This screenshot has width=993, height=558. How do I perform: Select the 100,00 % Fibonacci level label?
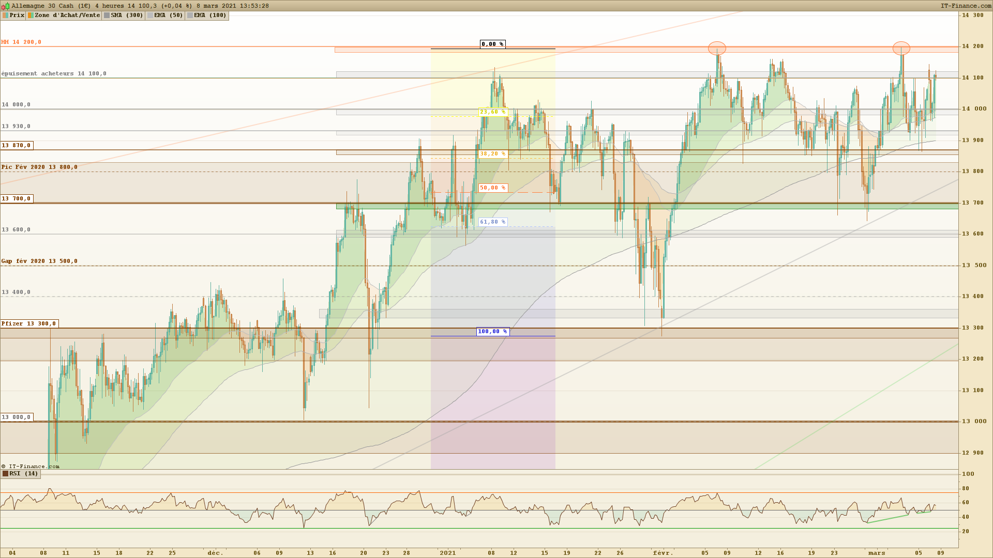click(x=492, y=331)
